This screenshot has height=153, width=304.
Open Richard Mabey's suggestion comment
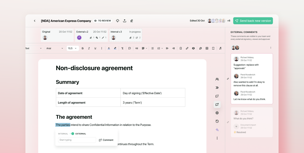246,66
